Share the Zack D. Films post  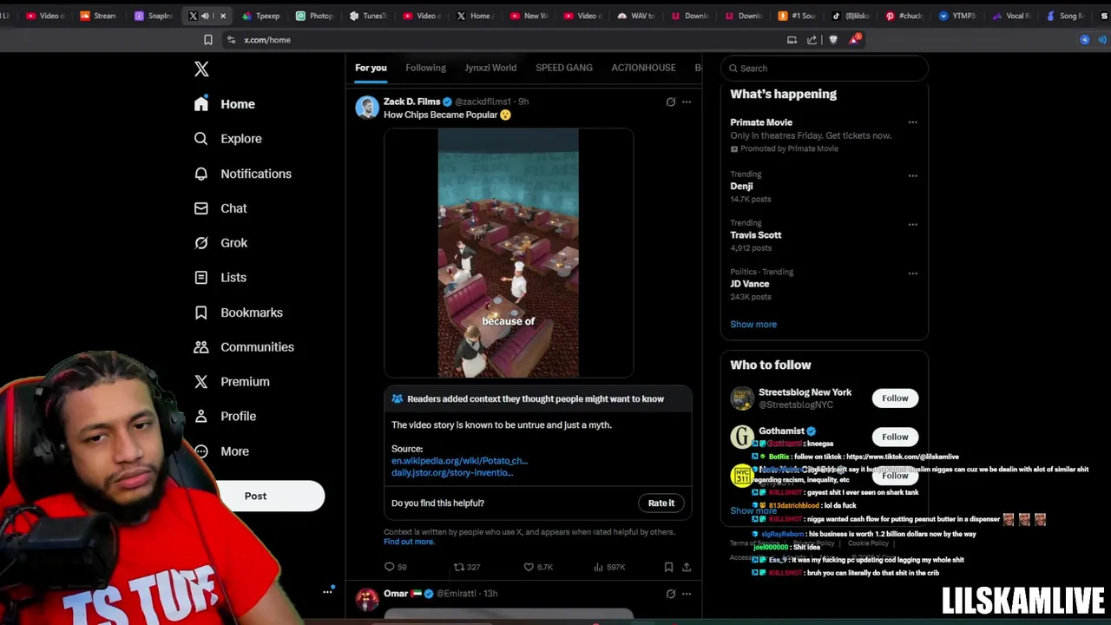pos(687,567)
